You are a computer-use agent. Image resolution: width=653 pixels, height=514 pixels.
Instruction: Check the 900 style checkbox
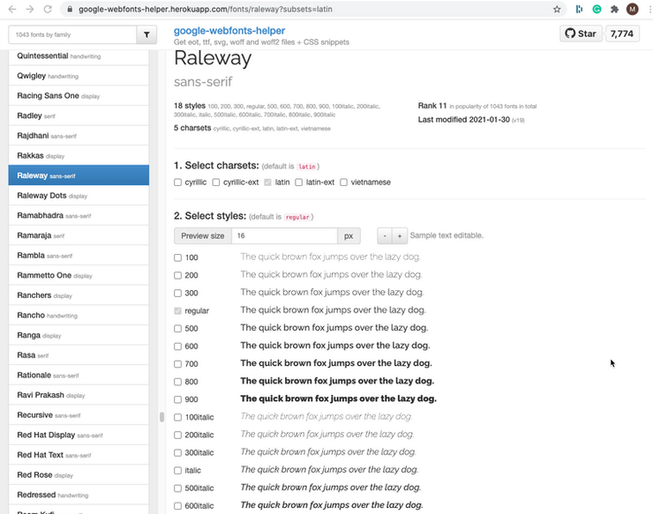[178, 399]
